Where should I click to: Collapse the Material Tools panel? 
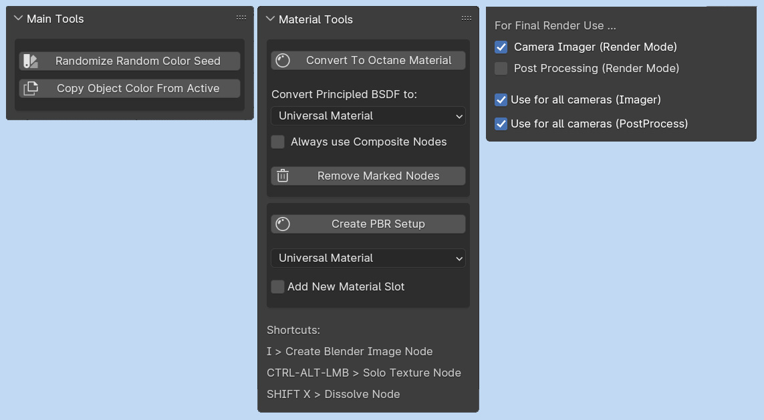point(271,19)
